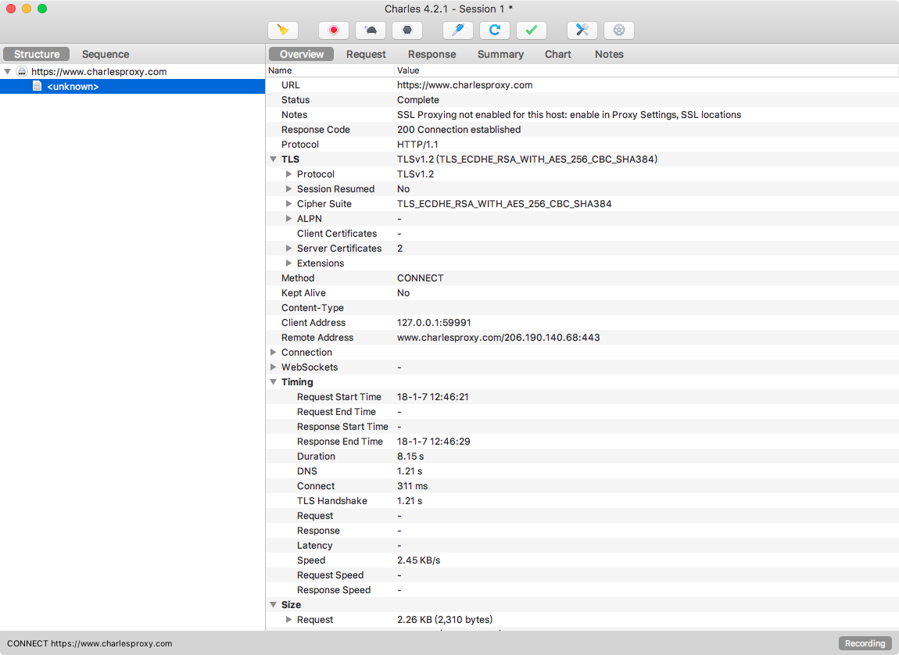The image size is (899, 655).
Task: Click the Name column header
Action: 330,70
